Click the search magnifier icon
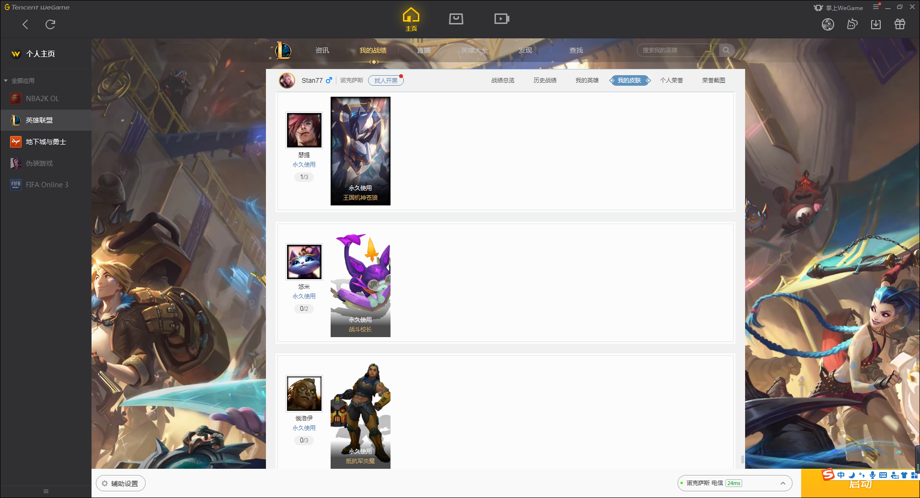This screenshot has height=498, width=920. click(x=726, y=50)
